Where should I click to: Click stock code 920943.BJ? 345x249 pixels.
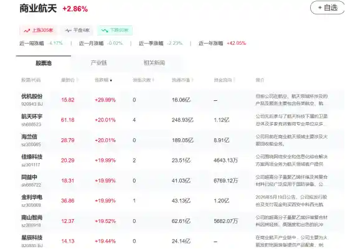point(32,104)
